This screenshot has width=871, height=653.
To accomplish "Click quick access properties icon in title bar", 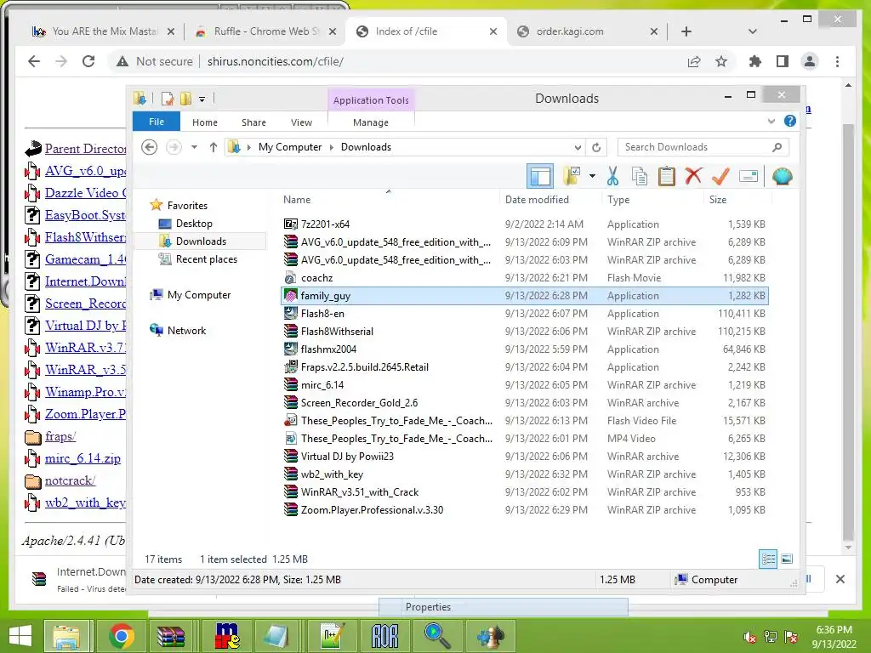I will point(168,99).
